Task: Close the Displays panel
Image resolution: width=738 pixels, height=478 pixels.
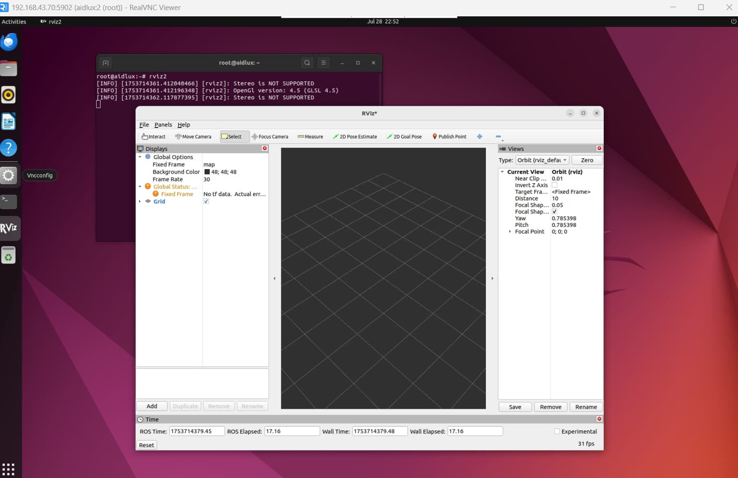Action: (x=265, y=149)
